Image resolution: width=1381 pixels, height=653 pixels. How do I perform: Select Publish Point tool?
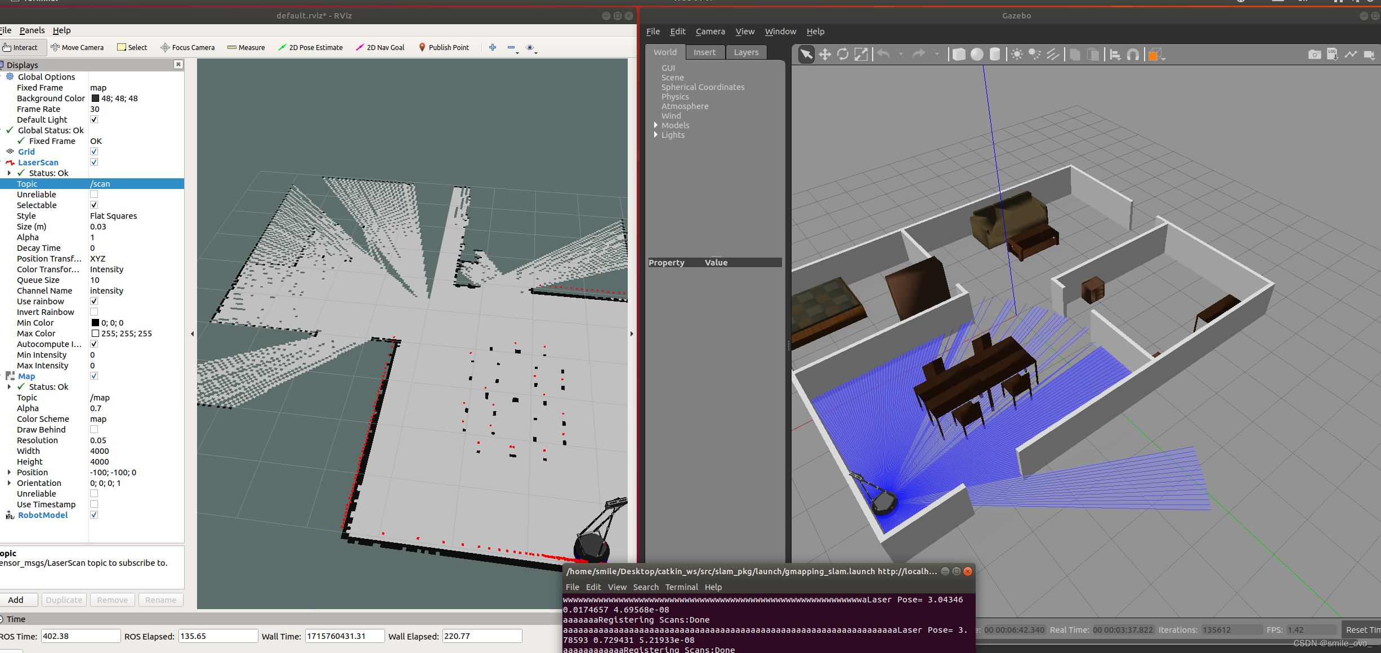click(x=444, y=47)
